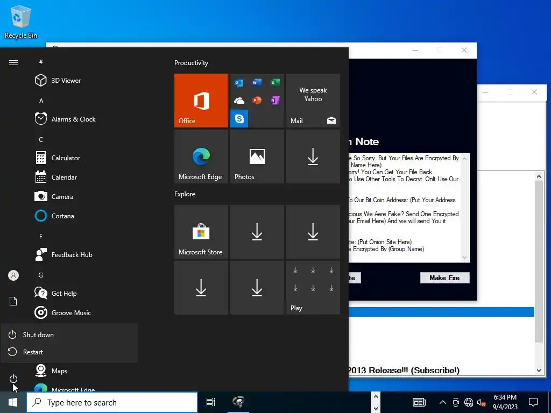This screenshot has height=413, width=551.
Task: Click the G letter header in app list
Action: (41, 275)
